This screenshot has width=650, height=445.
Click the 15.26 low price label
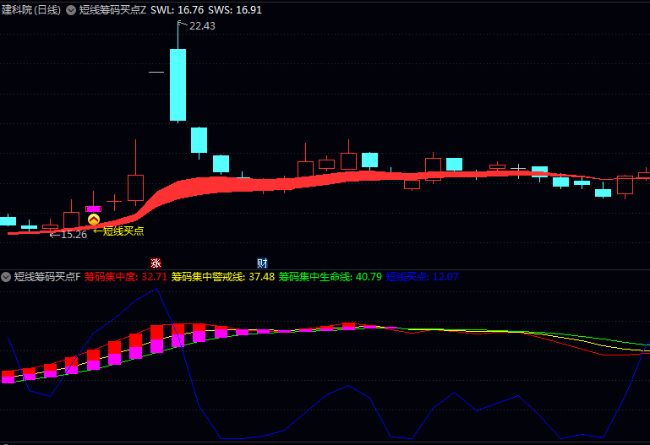pos(74,235)
